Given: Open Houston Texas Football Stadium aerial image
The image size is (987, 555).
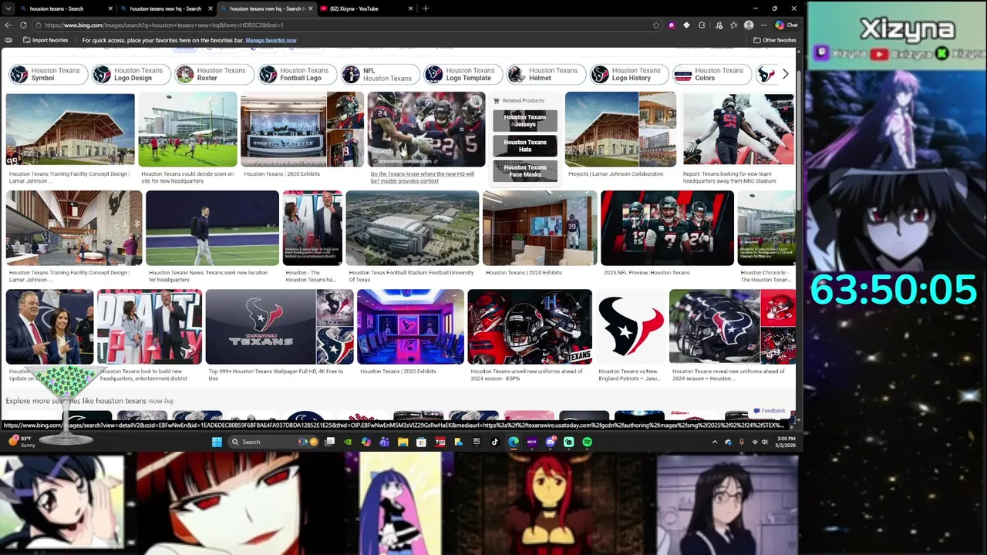Looking at the screenshot, I should point(413,228).
